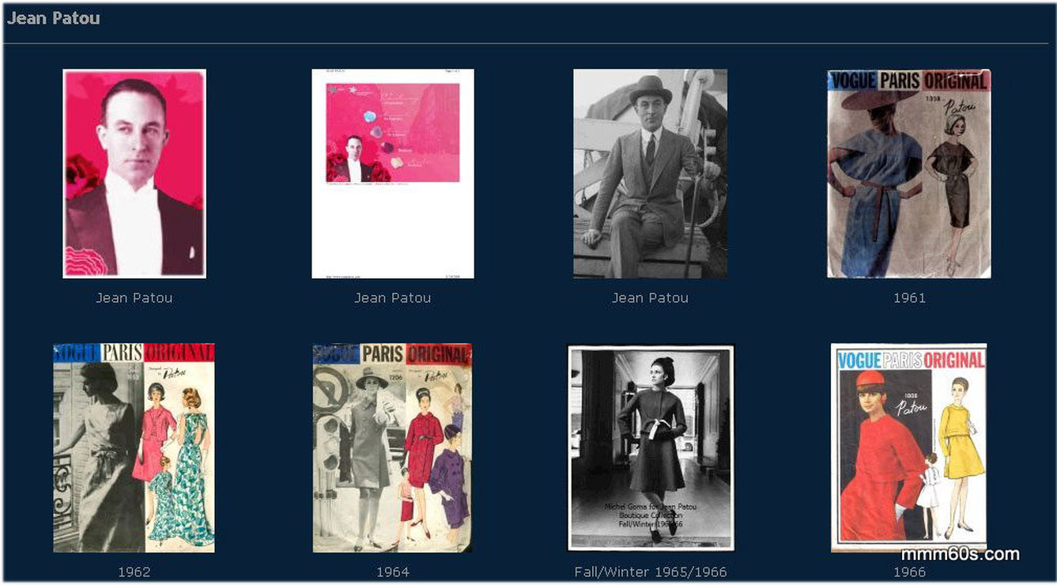Screen dimensions: 1057x585
Task: Click the Vogue Paris Original banner on the 1966 pattern
Action: coord(911,360)
